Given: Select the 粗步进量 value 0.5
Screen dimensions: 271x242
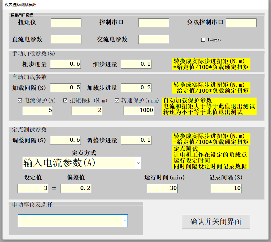Looking at the screenshot, I should tap(66, 64).
